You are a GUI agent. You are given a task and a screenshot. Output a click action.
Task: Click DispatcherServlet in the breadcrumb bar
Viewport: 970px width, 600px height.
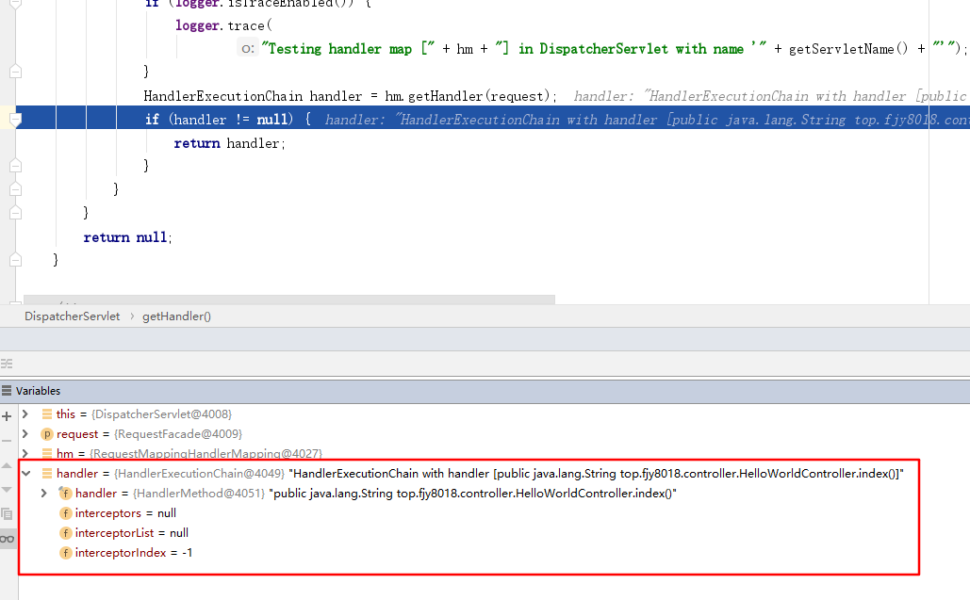point(73,316)
